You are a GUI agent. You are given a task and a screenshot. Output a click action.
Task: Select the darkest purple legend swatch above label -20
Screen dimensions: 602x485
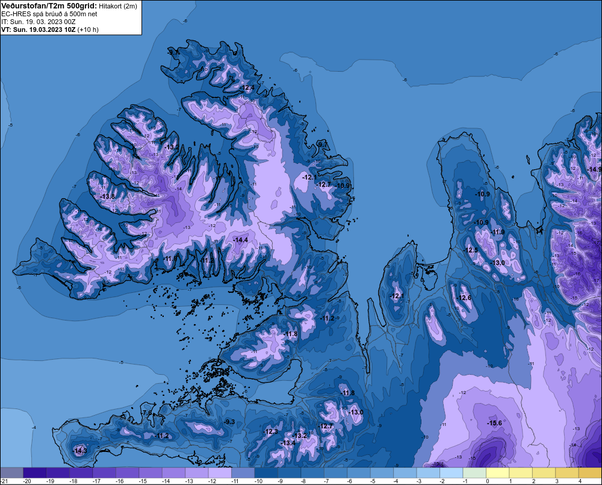[x=35, y=473]
